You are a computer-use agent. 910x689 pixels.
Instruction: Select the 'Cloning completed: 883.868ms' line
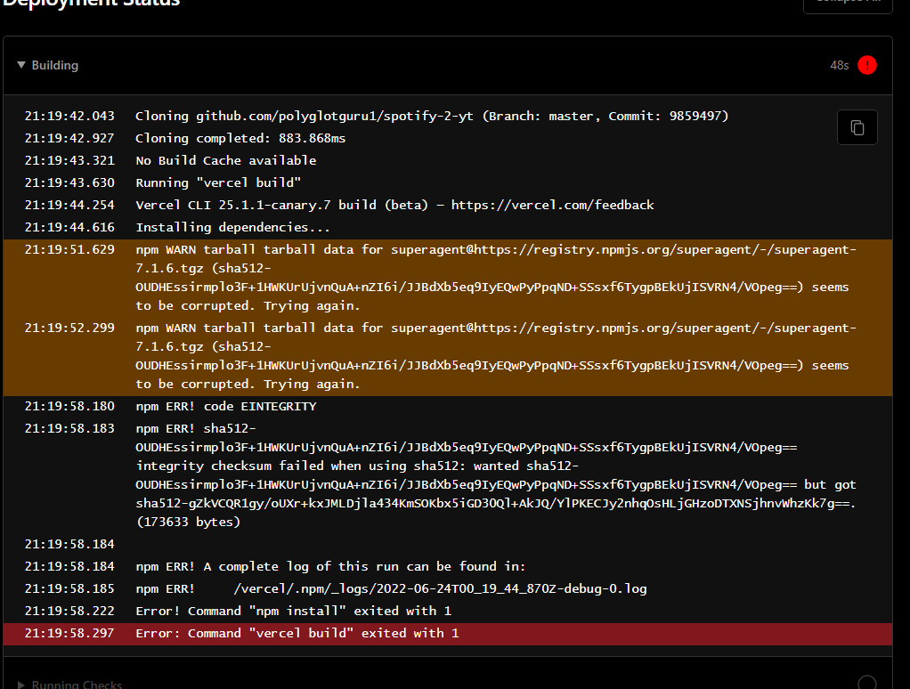click(x=240, y=138)
